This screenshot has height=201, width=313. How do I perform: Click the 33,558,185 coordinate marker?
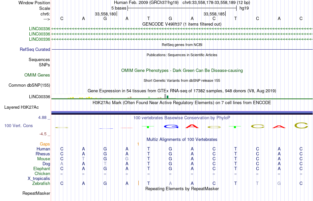(214, 14)
